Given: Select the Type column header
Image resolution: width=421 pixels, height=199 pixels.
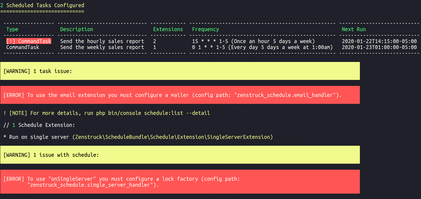Looking at the screenshot, I should (x=12, y=29).
